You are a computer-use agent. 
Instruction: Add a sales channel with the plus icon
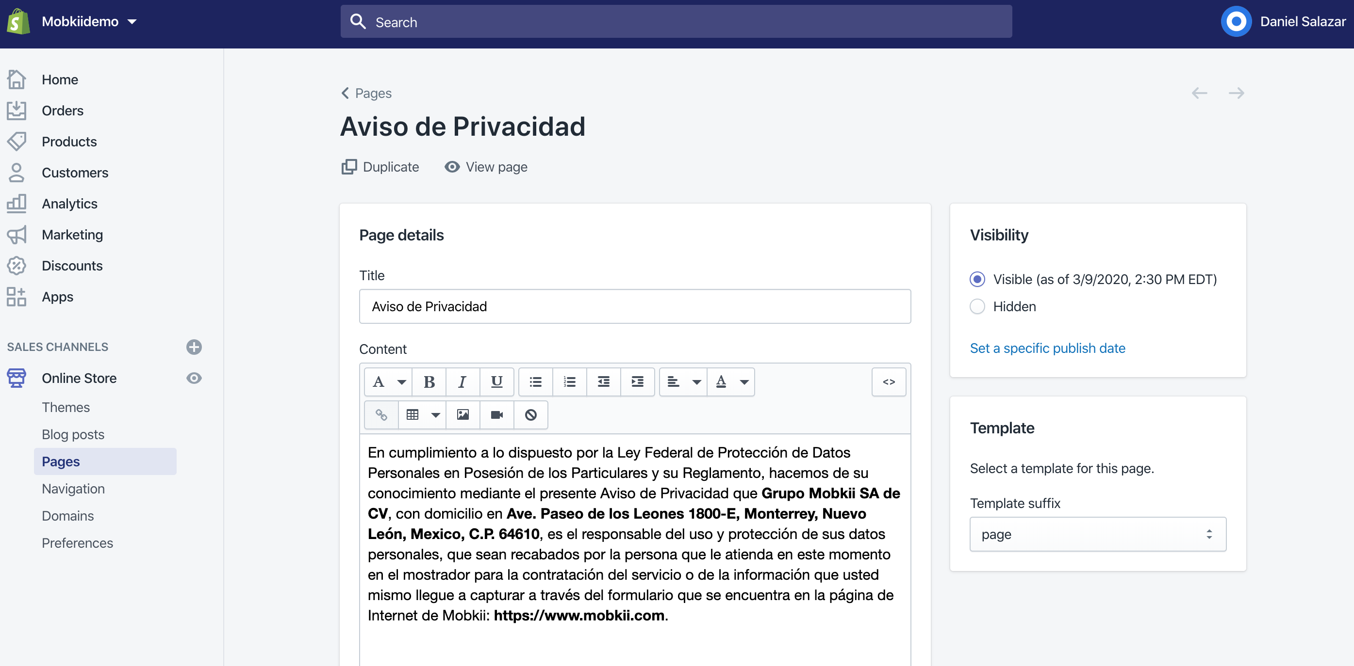pyautogui.click(x=194, y=347)
